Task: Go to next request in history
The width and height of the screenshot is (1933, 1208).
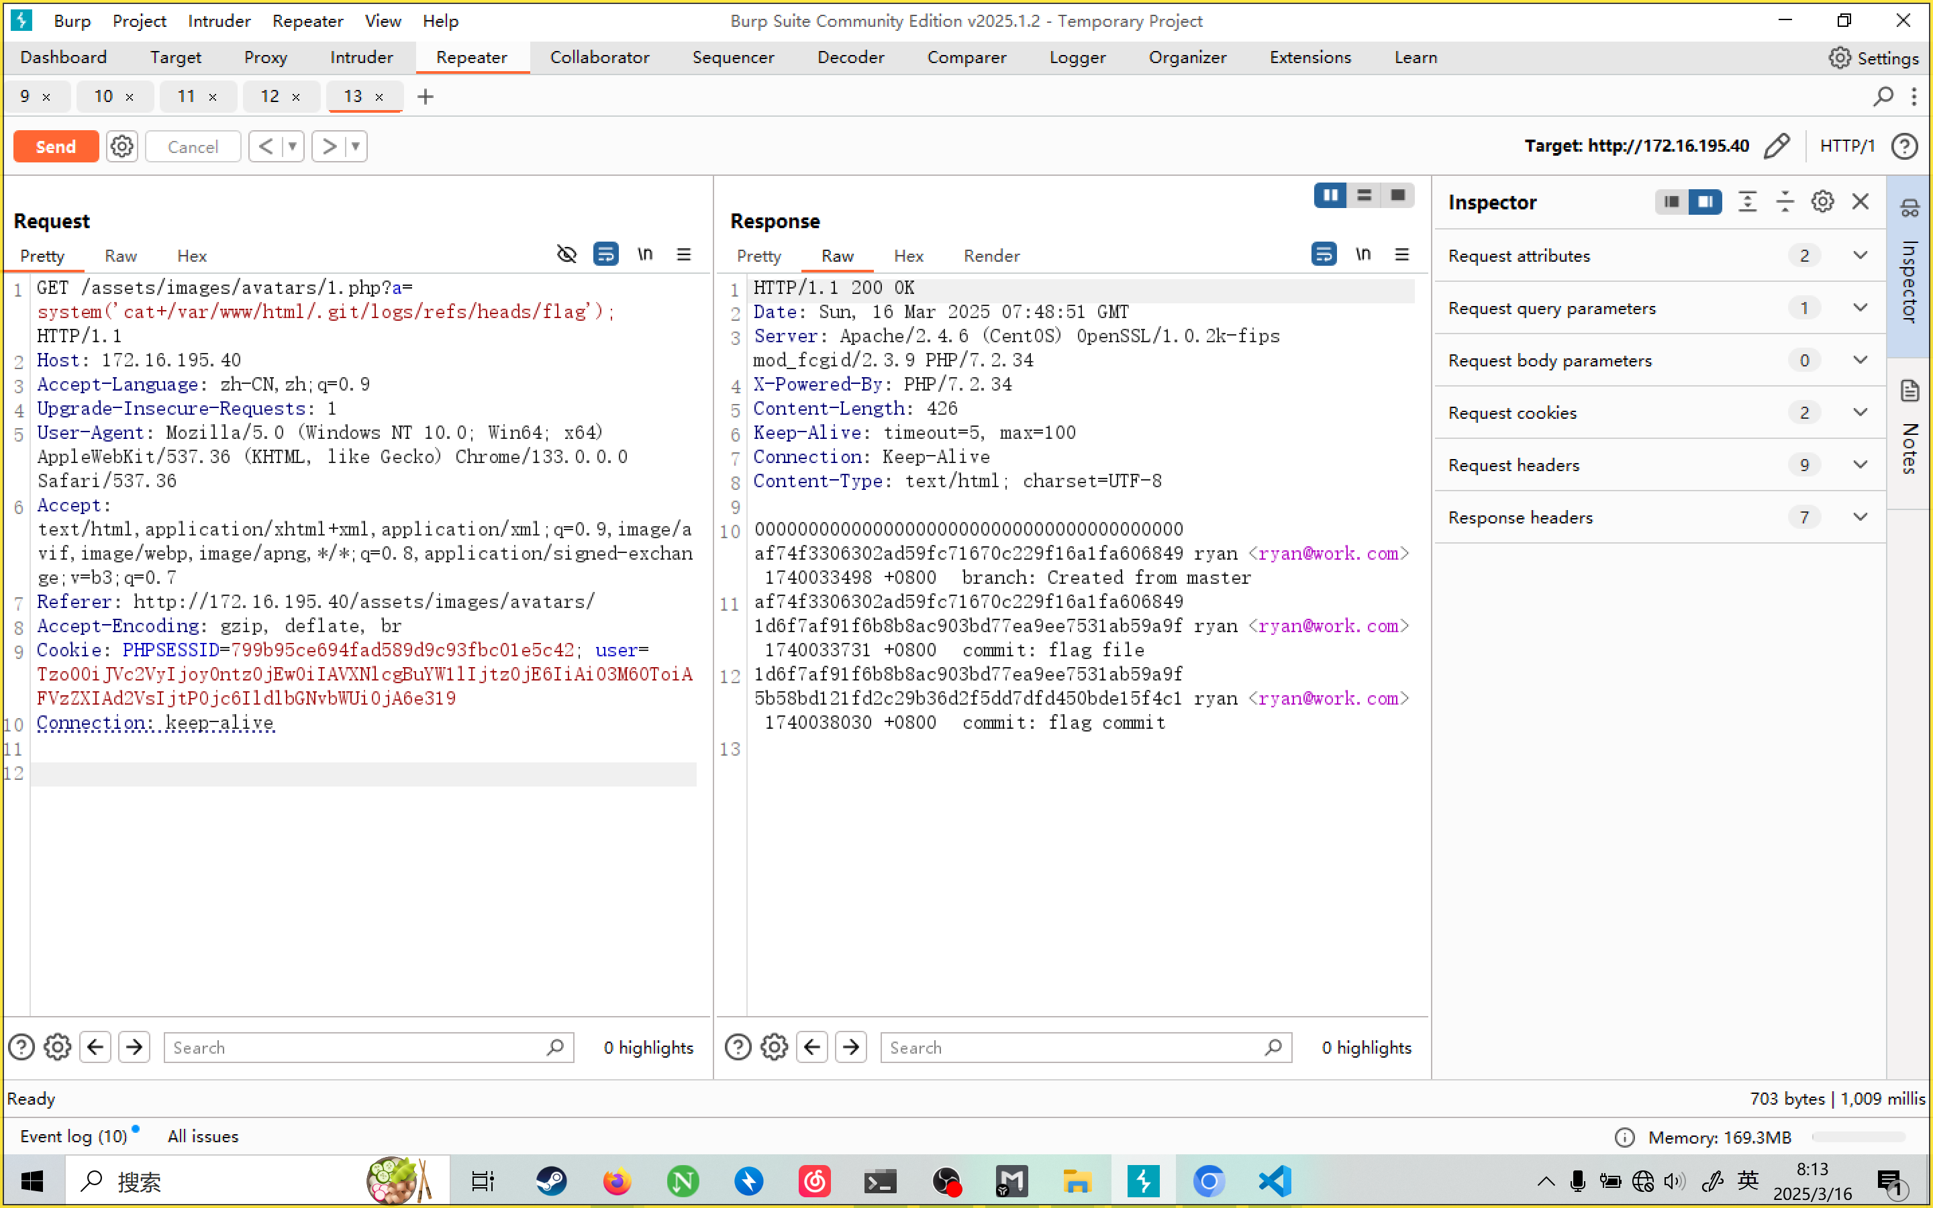Action: (x=328, y=146)
